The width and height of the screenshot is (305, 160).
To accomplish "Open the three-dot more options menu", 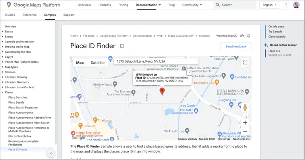I will 286,5.
